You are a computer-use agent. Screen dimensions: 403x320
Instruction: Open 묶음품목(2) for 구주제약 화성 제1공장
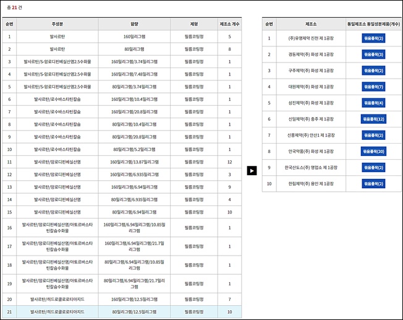[x=373, y=71]
